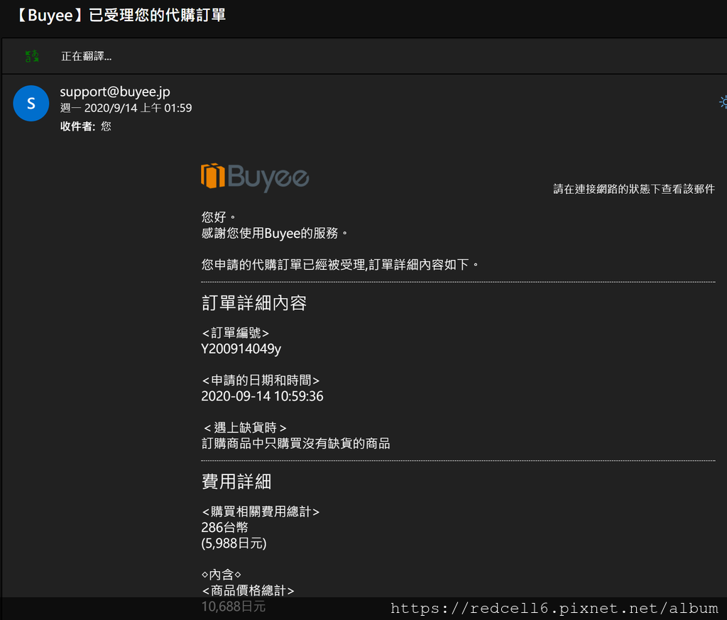Click the green translate icon
This screenshot has height=620, width=727.
click(31, 56)
